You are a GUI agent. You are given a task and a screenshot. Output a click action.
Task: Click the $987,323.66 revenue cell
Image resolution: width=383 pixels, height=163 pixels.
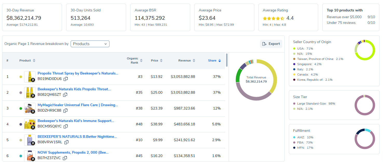(184, 108)
